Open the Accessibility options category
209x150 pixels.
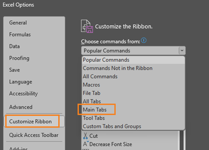coord(34,94)
